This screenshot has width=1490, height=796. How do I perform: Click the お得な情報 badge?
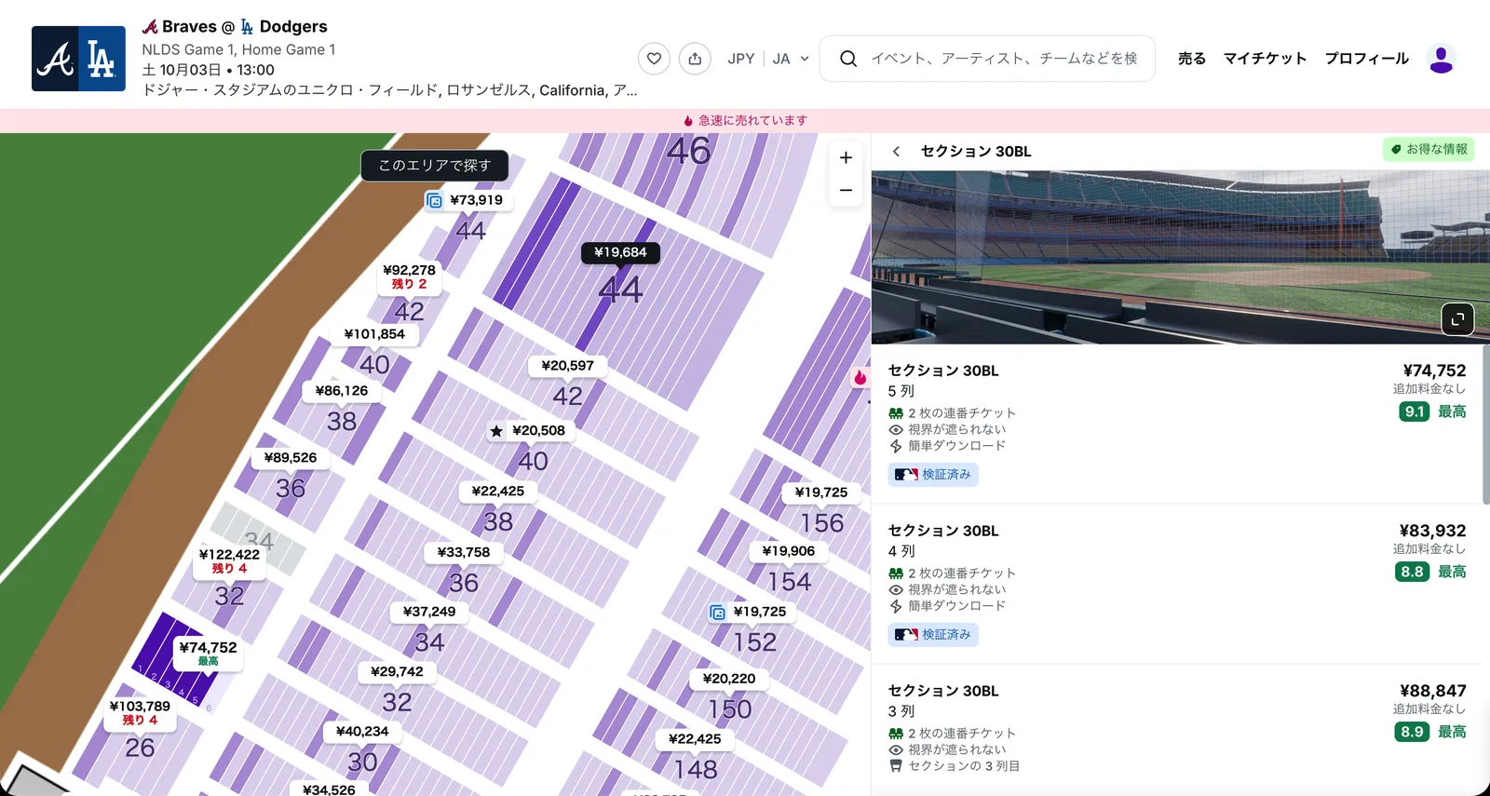[1429, 149]
